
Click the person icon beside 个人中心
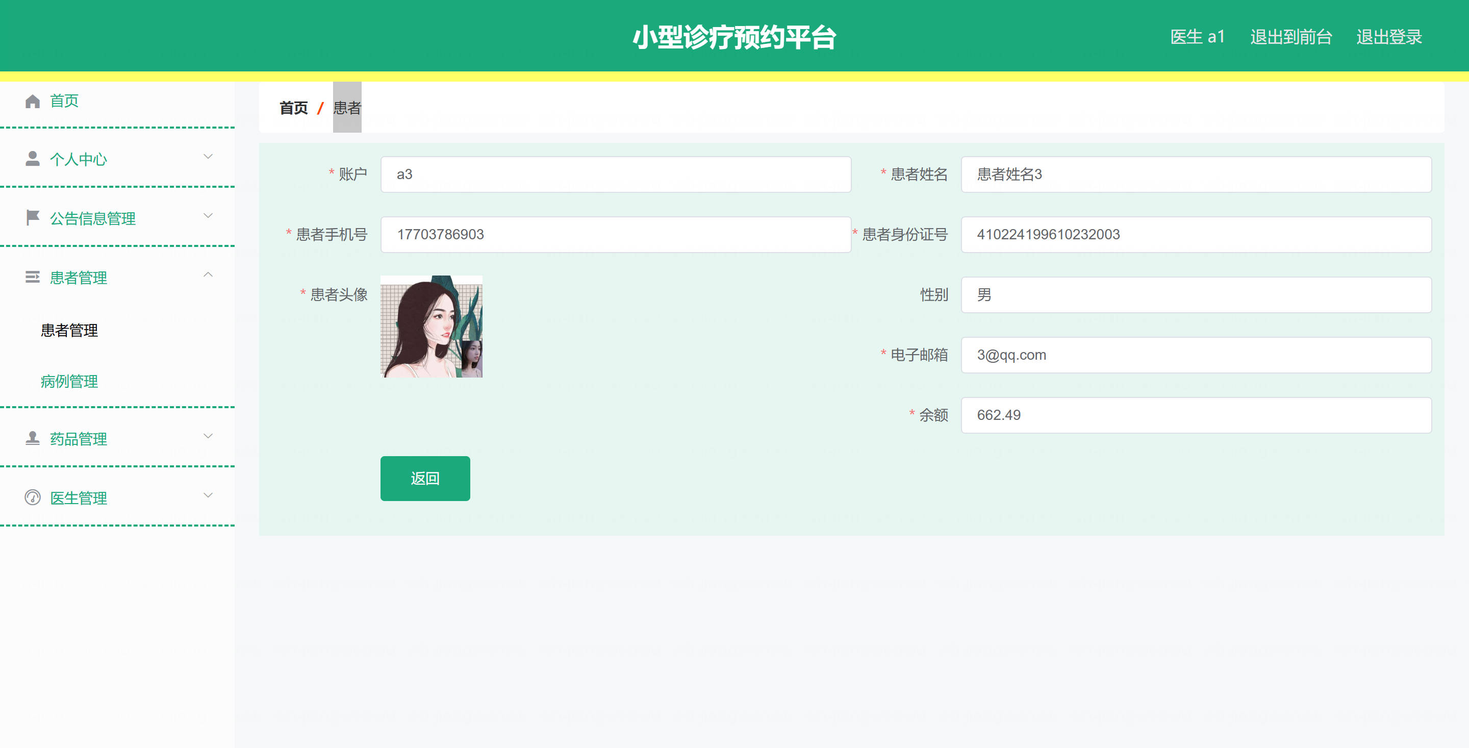coord(33,159)
